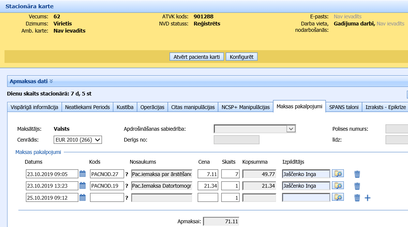Delete the PACNOD.19 service row

(357, 186)
